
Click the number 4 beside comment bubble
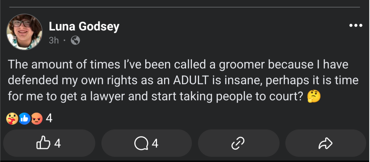click(155, 143)
